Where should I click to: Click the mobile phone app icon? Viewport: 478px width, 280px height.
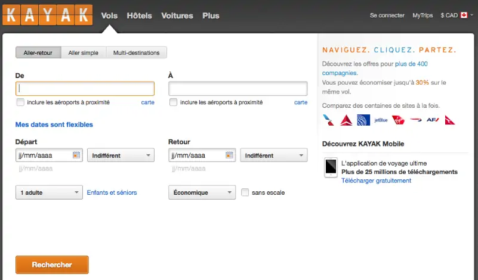[330, 167]
